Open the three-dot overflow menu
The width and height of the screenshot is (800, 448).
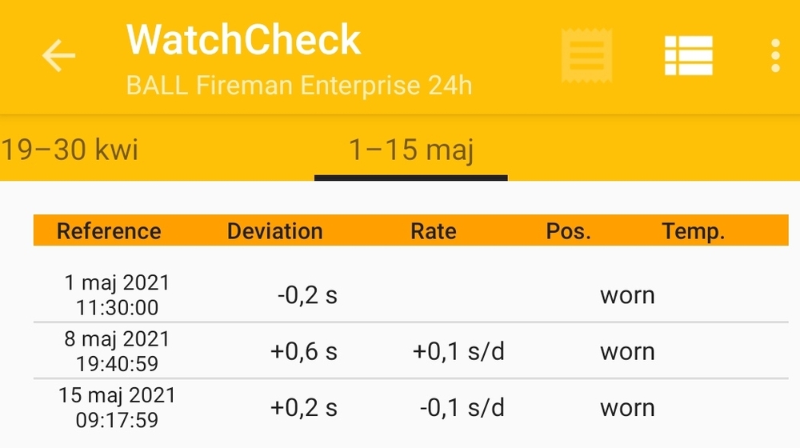point(774,56)
